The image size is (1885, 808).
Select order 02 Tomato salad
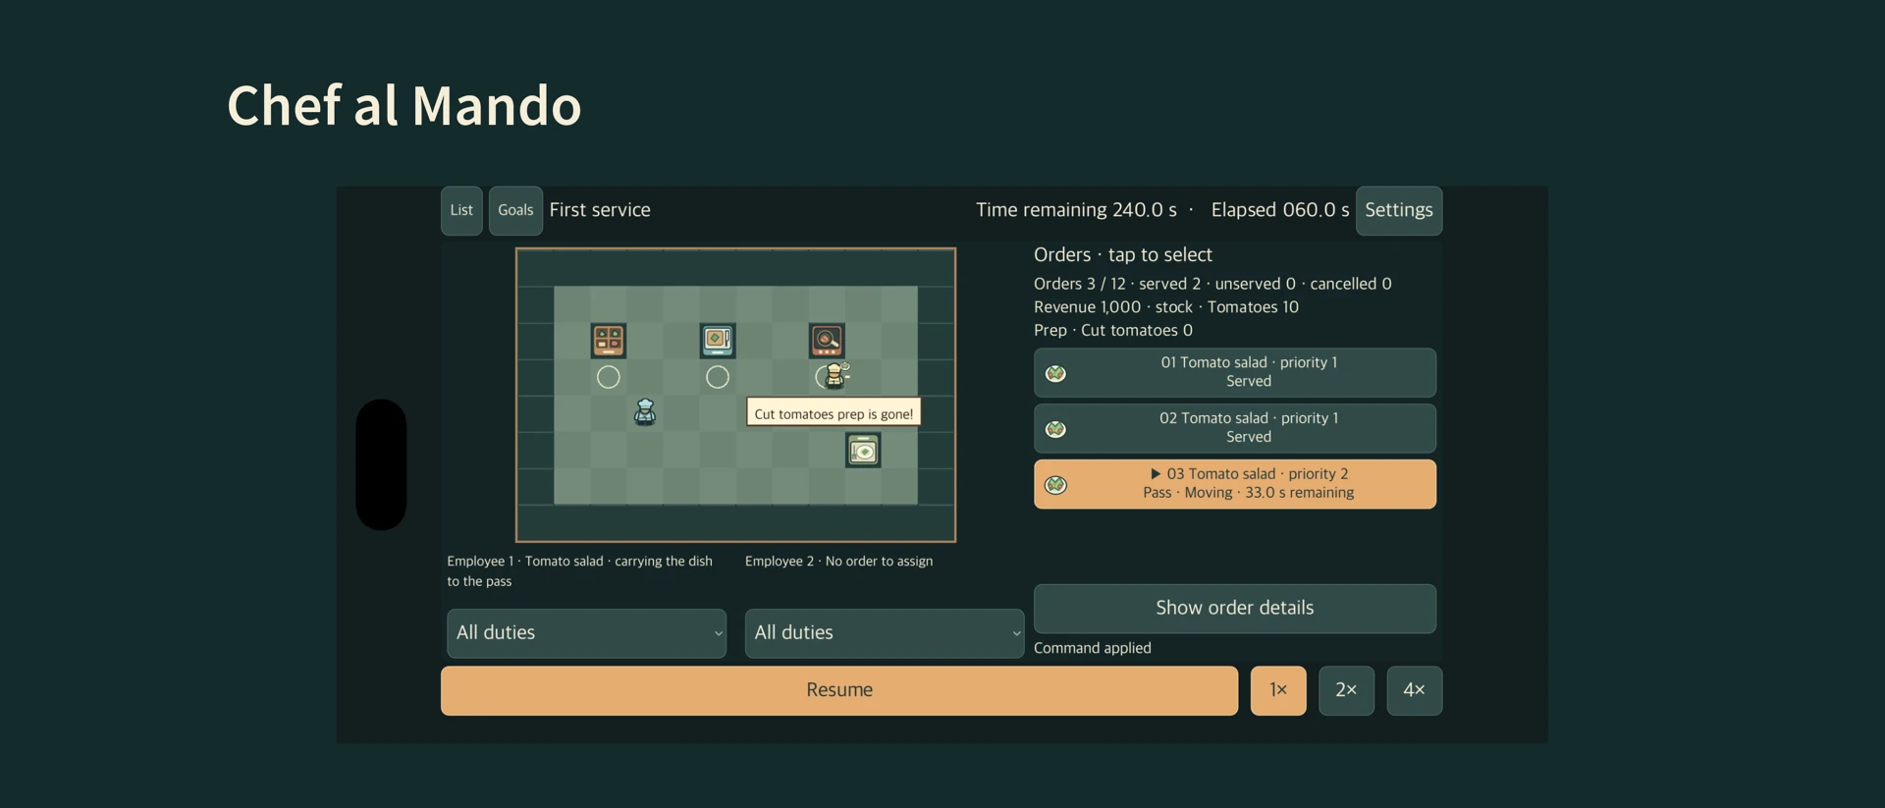1235,428
